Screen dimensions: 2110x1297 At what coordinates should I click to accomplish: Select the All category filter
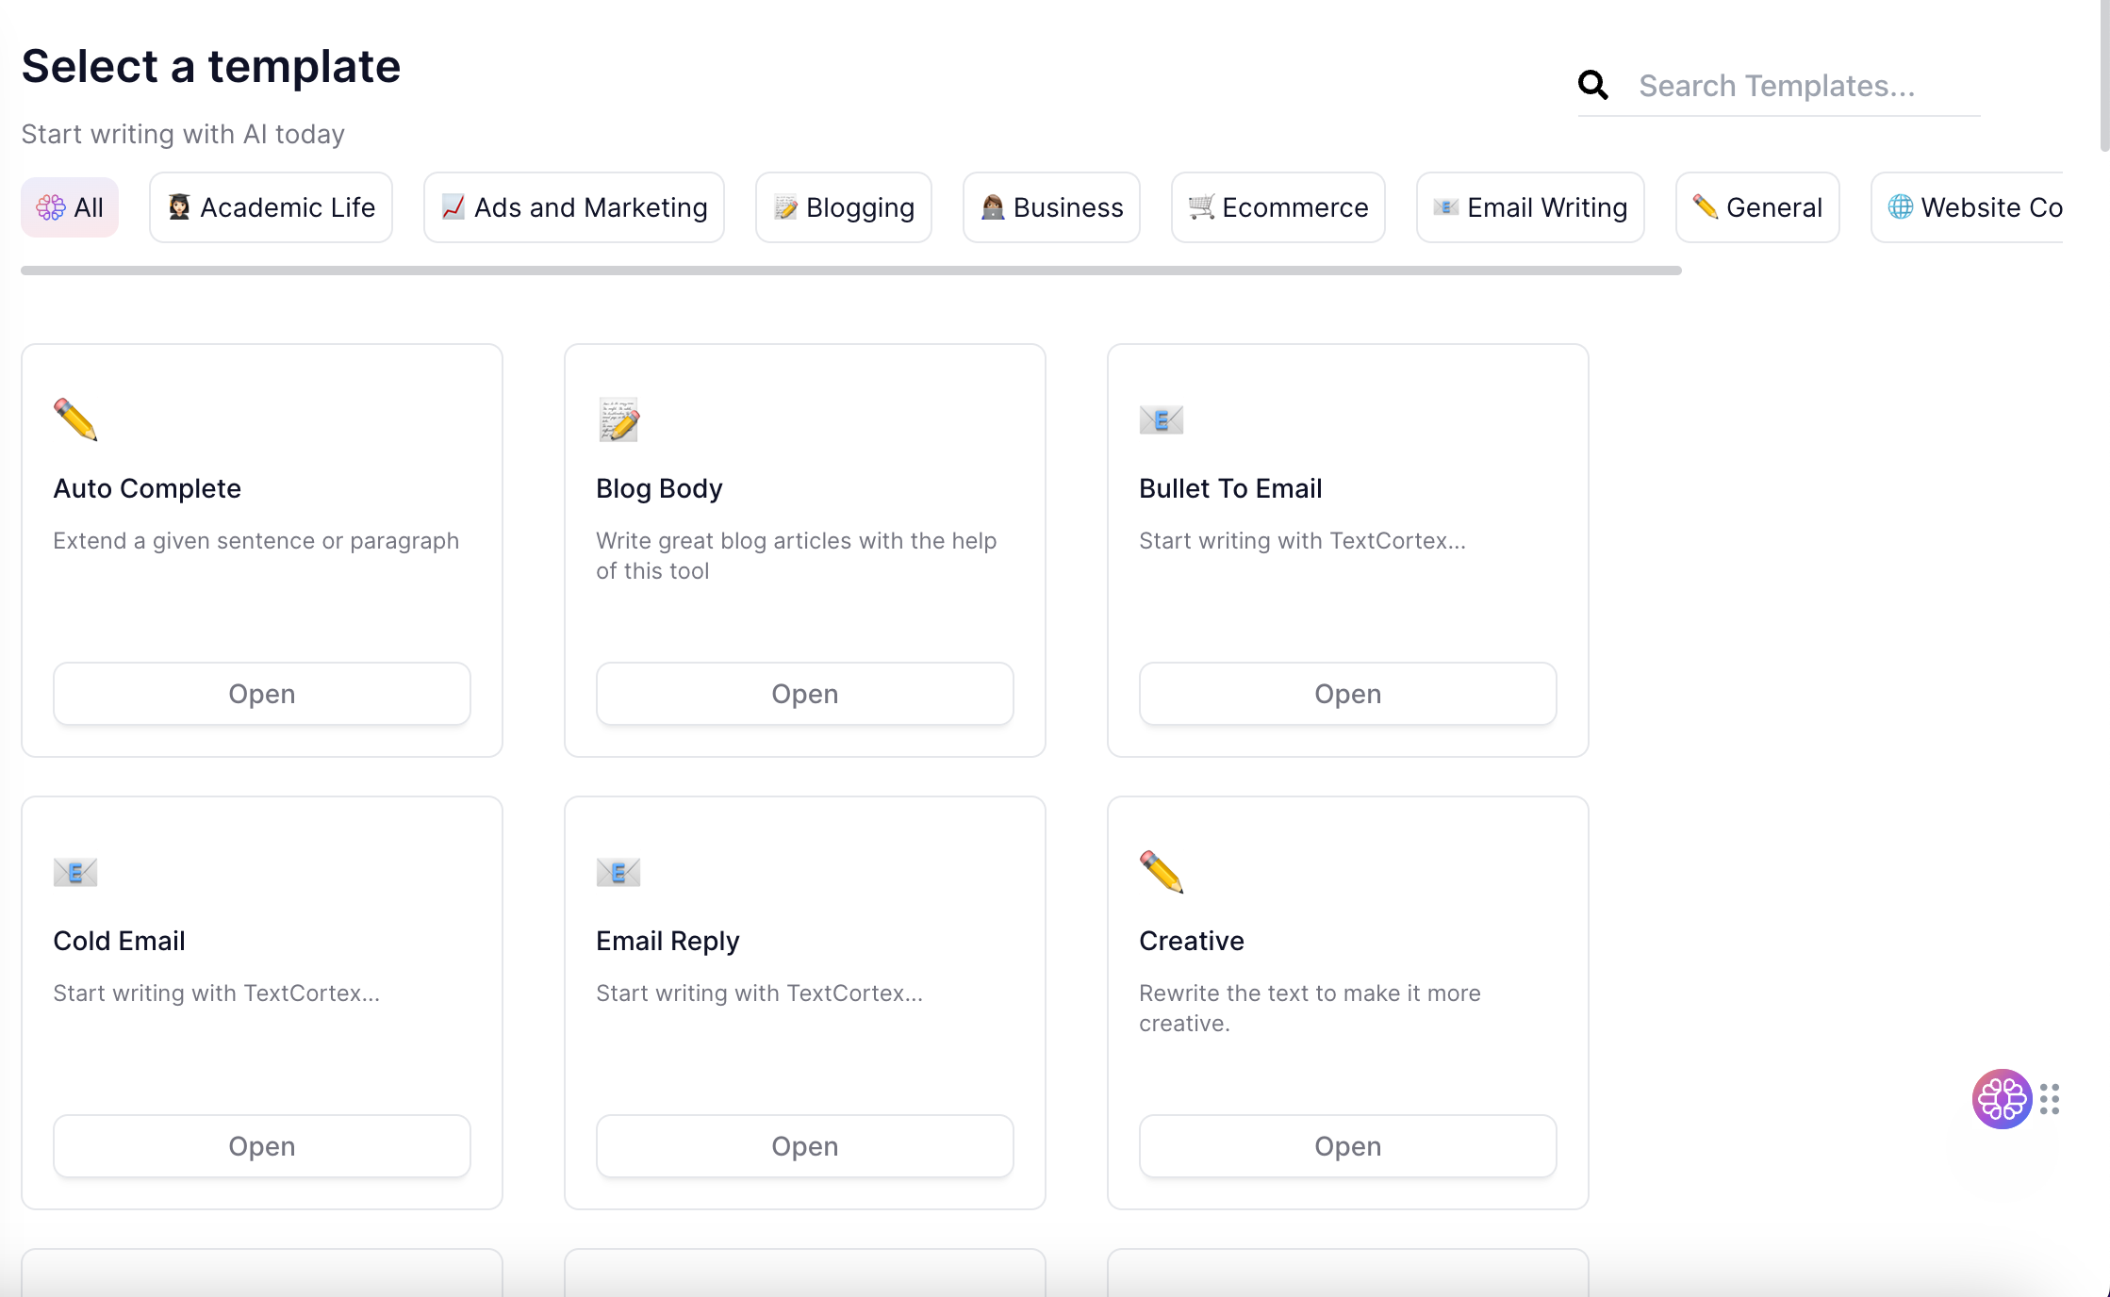[x=70, y=207]
